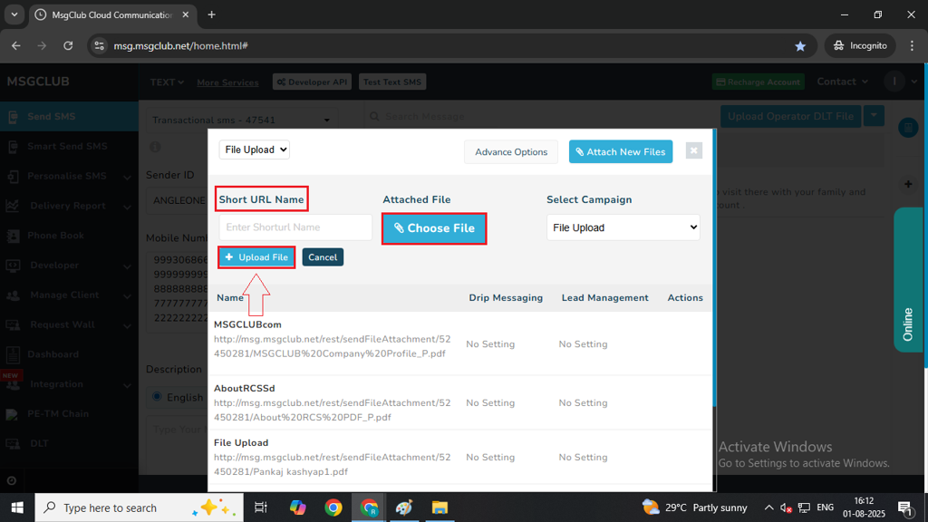Click the Upload File button
928x522 pixels.
pyautogui.click(x=256, y=257)
